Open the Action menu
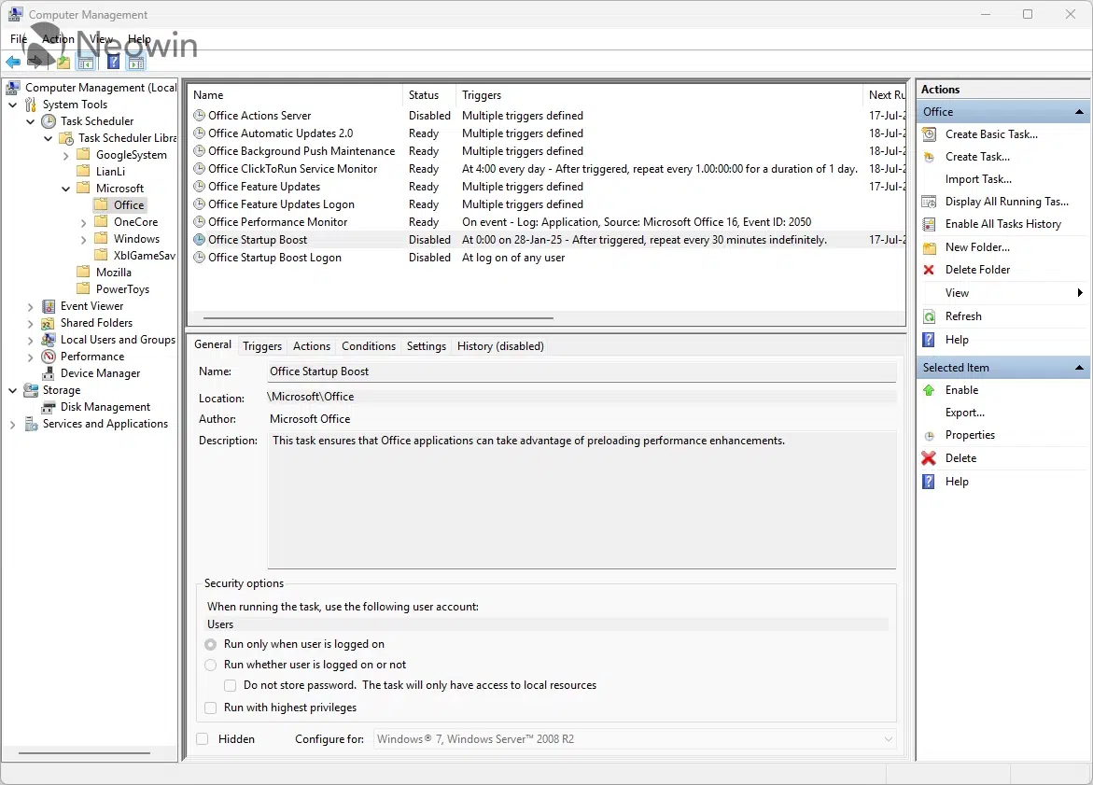Viewport: 1093px width, 785px height. pyautogui.click(x=58, y=39)
